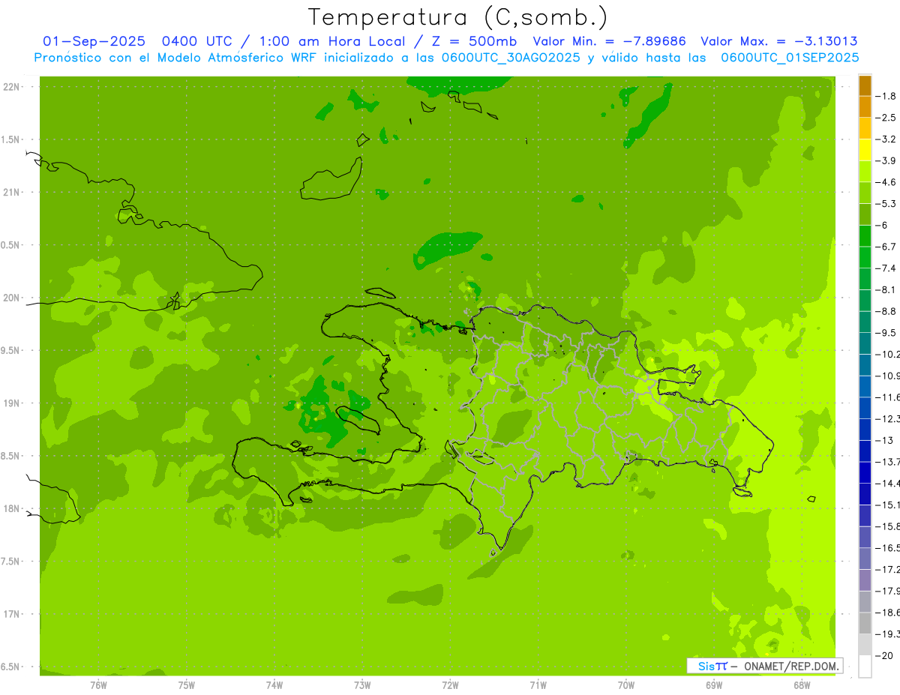Click the teal swatch between -9.5 and -10.2
Viewport: 900px width, 695px height.
pyautogui.click(x=865, y=343)
